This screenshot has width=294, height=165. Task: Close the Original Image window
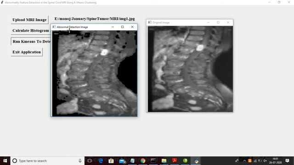[228, 22]
